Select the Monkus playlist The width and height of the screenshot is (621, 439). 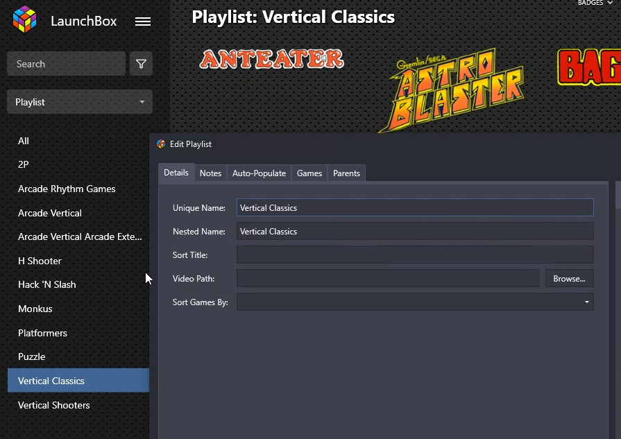tap(78, 309)
